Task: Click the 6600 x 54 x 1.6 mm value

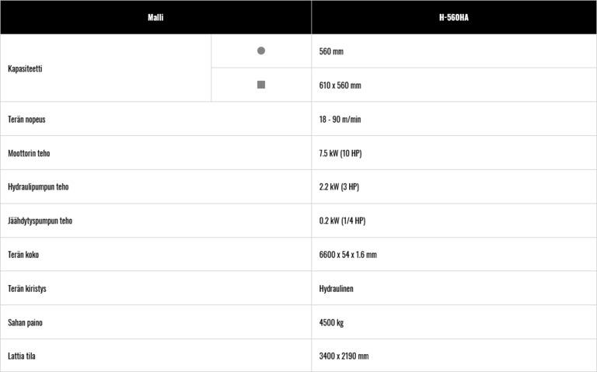Action: [x=347, y=255]
